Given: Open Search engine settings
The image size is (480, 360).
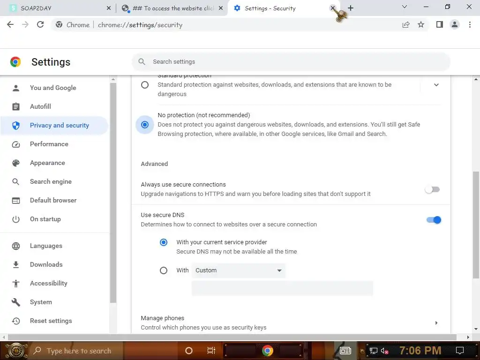Looking at the screenshot, I should (x=51, y=181).
